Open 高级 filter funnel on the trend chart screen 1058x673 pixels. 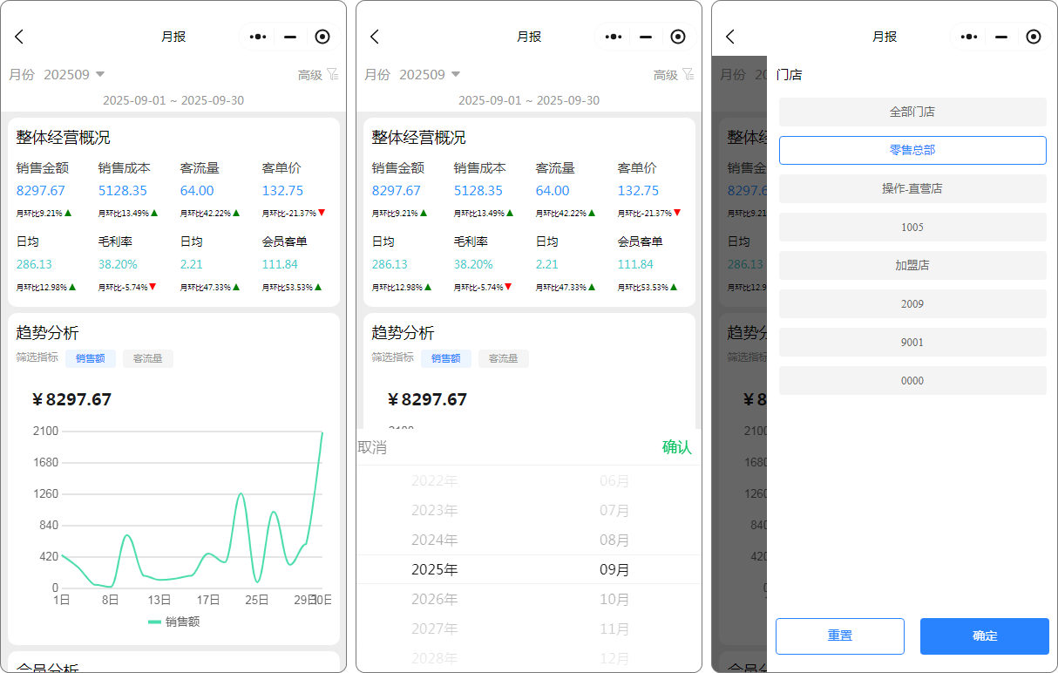click(332, 75)
